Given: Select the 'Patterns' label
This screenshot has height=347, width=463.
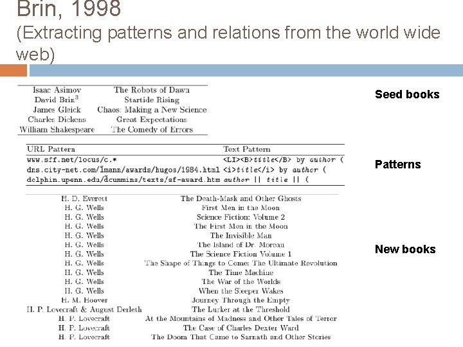Looking at the screenshot, I should pyautogui.click(x=398, y=165).
